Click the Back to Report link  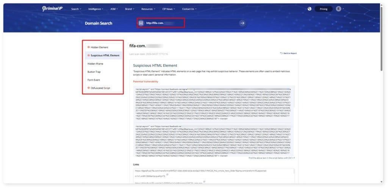click(x=288, y=53)
